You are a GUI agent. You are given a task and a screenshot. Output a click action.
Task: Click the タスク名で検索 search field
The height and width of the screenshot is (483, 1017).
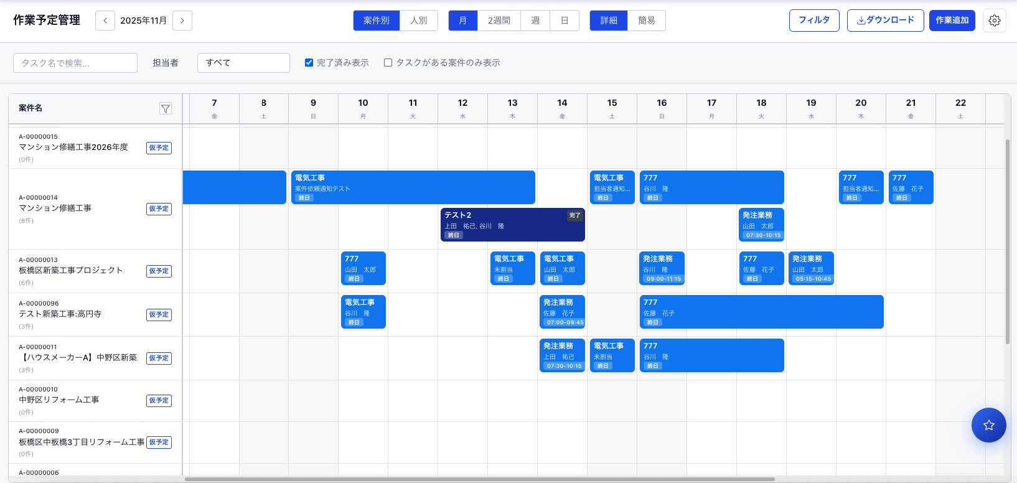click(75, 63)
